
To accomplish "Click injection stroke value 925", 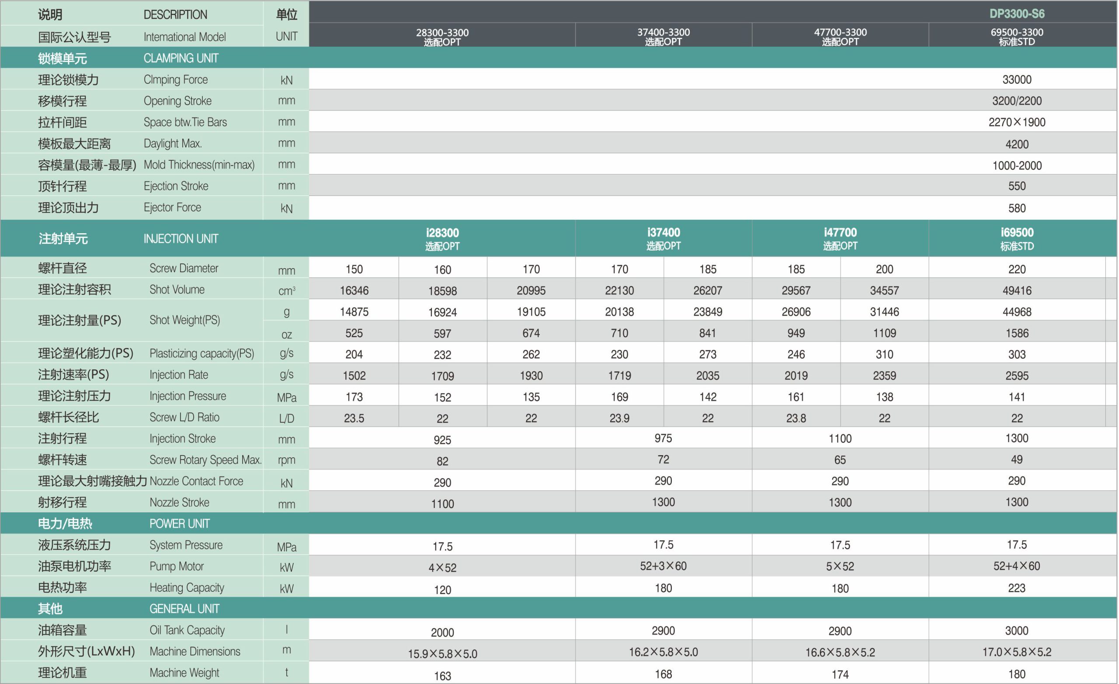I will click(442, 440).
